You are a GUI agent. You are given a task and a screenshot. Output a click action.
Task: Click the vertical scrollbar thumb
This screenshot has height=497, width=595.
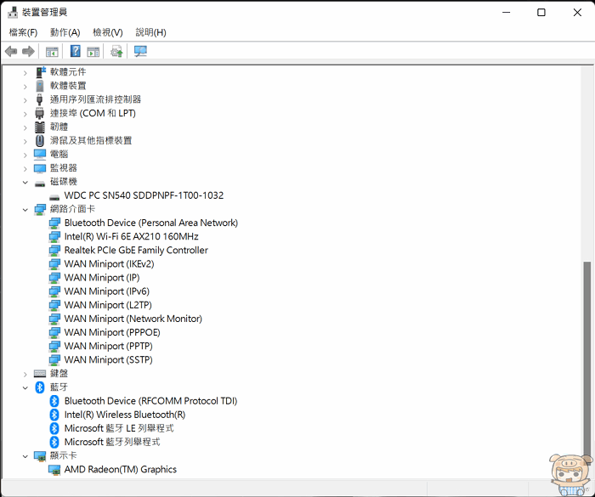pos(587,360)
